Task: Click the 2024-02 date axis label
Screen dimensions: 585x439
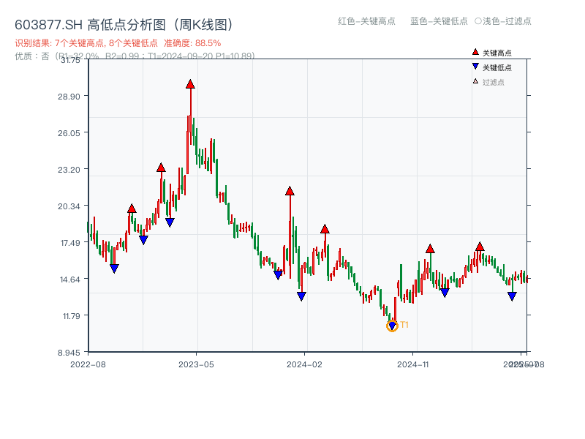Action: [304, 364]
